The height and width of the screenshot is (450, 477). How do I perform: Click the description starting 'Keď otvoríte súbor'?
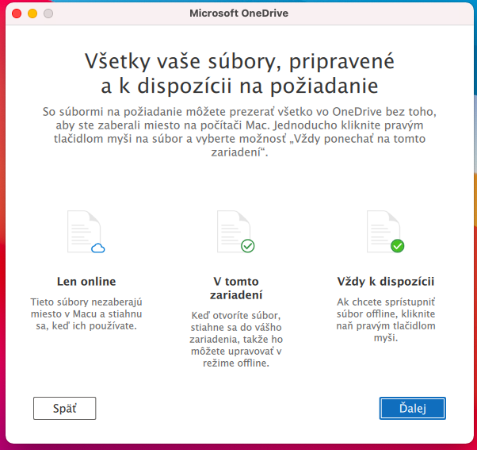[x=238, y=339]
